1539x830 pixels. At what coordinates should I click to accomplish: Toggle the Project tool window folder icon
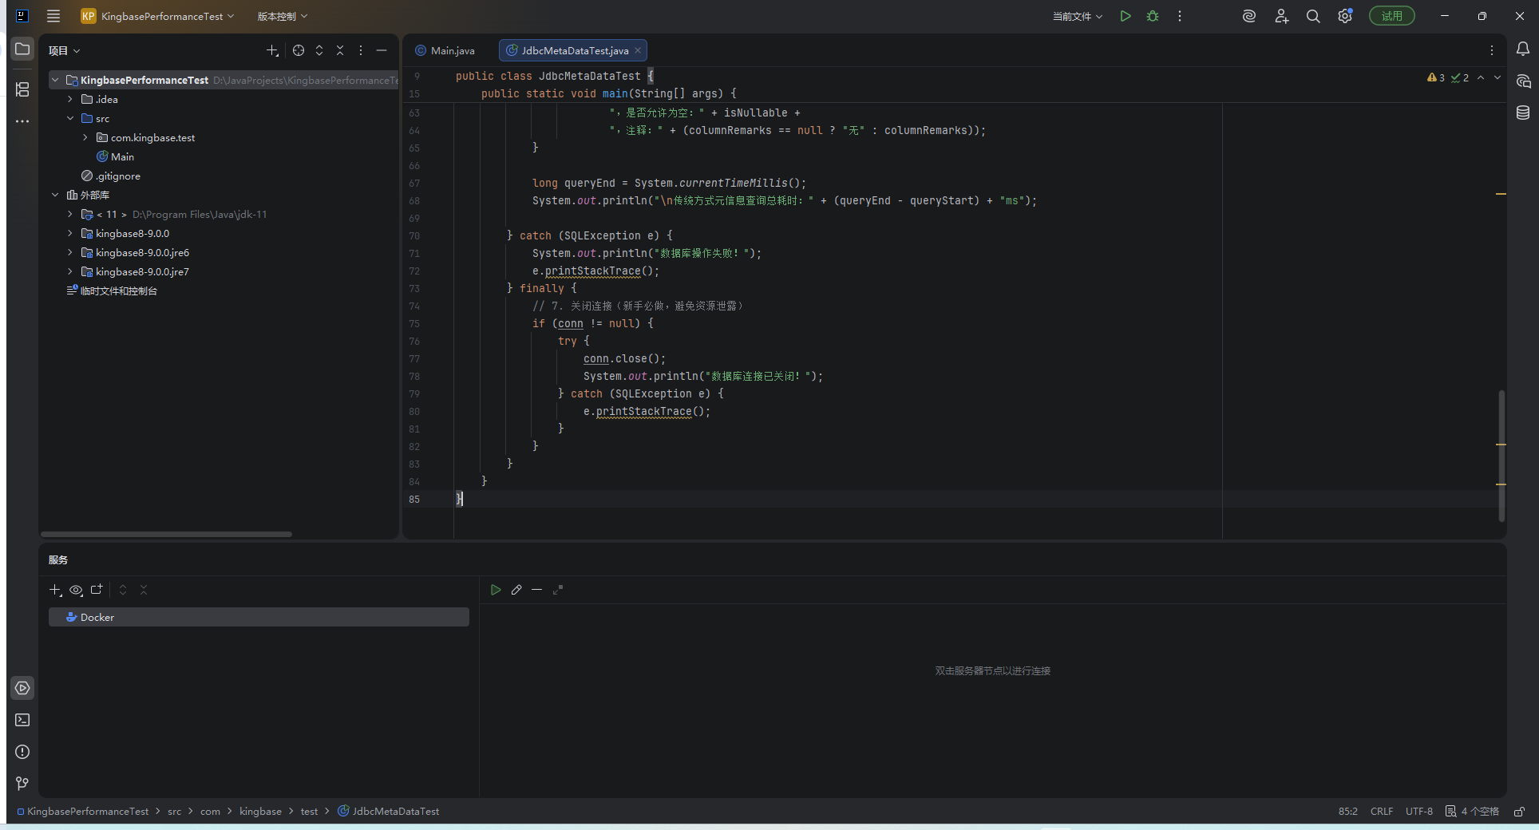[22, 49]
